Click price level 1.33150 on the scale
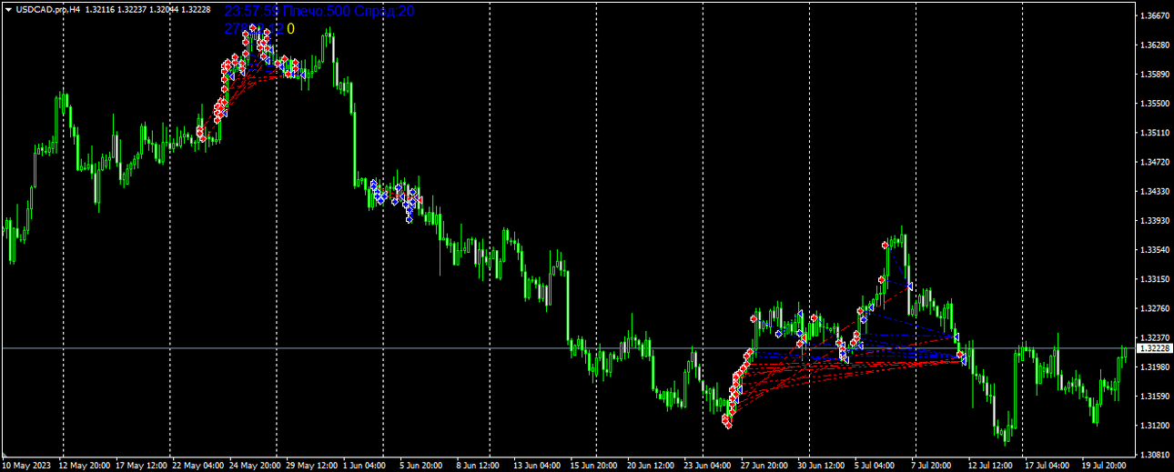1174x472 pixels. click(1154, 279)
